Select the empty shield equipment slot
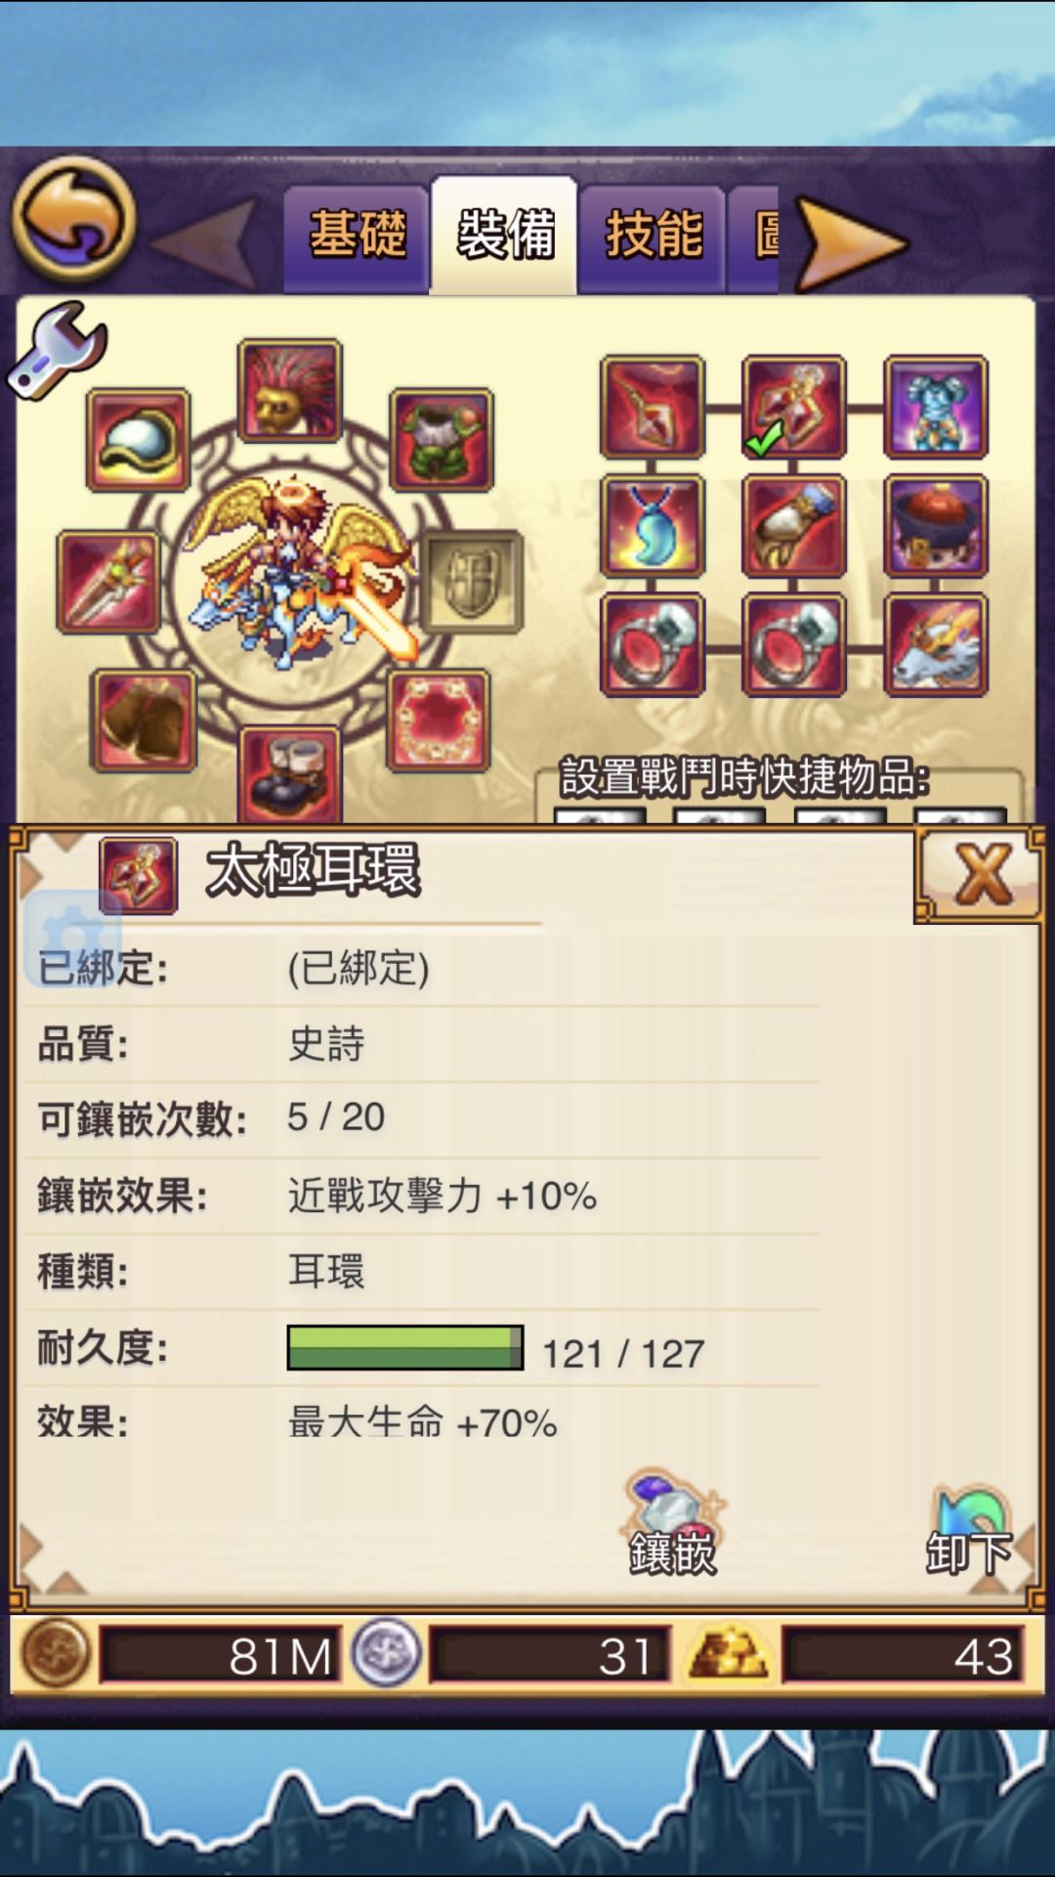The image size is (1055, 1877). (x=472, y=582)
